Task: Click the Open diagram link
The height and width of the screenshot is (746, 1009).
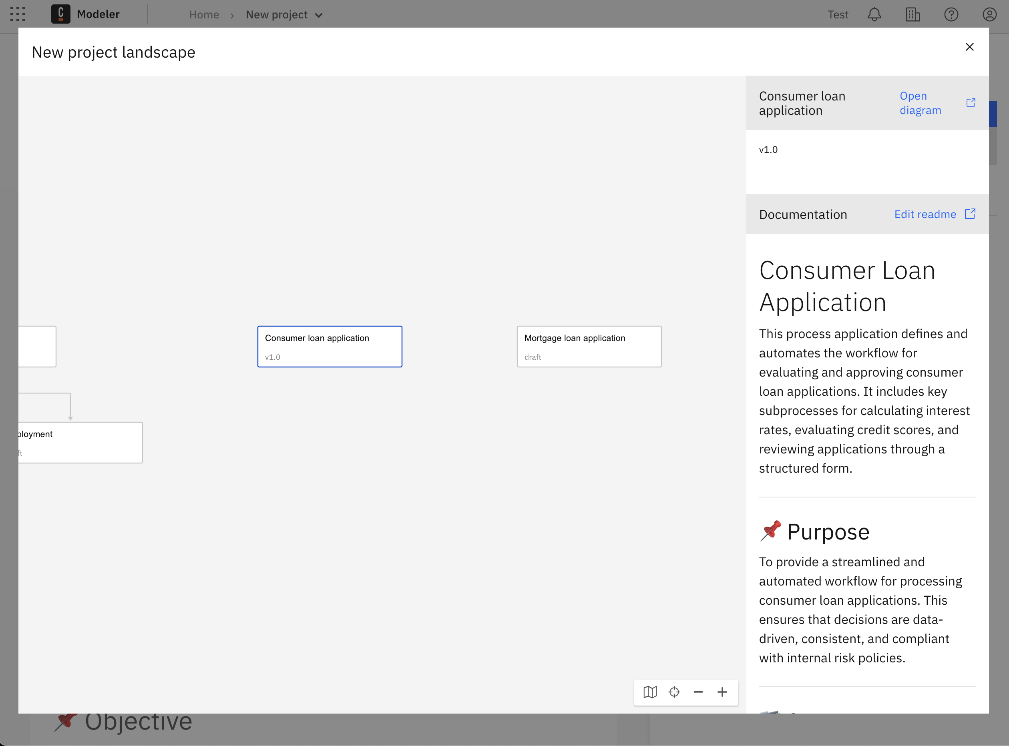Action: pyautogui.click(x=921, y=102)
